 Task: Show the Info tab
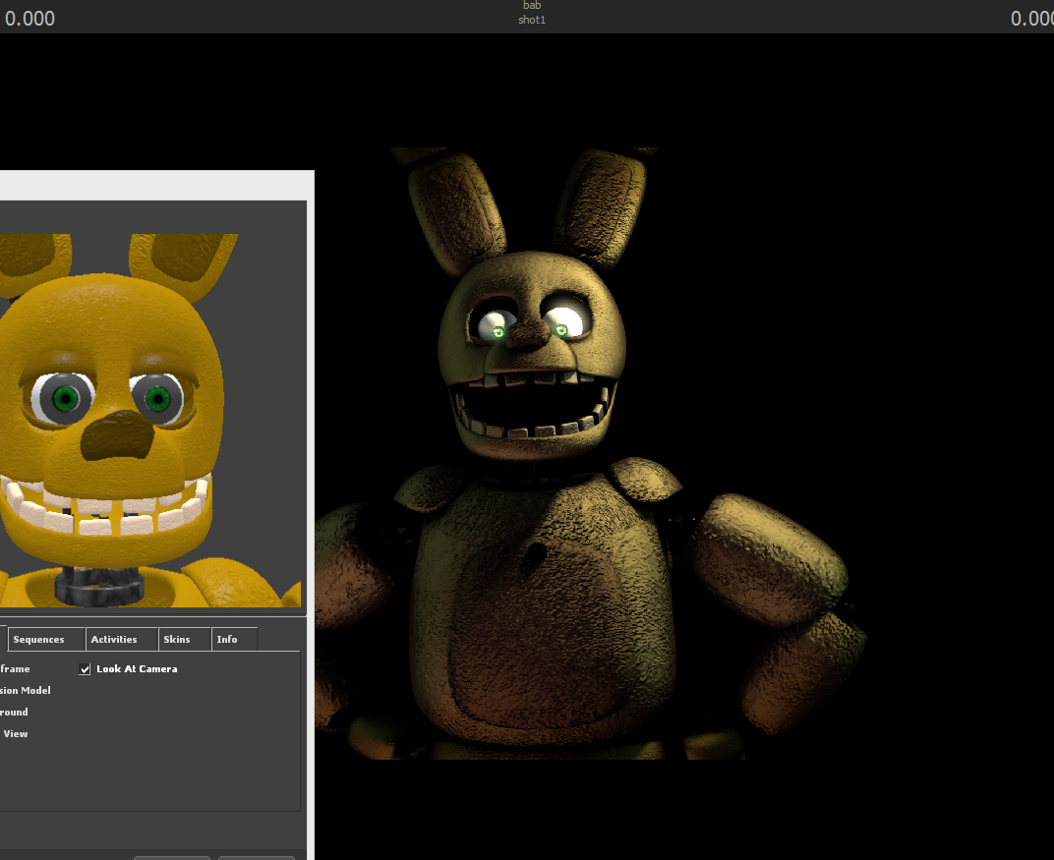click(234, 639)
